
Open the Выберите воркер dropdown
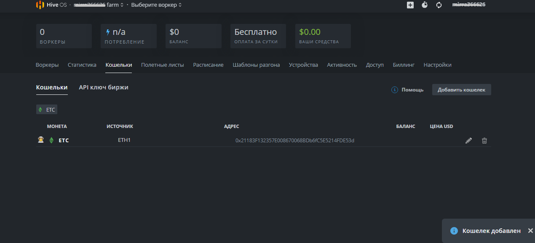coord(156,5)
